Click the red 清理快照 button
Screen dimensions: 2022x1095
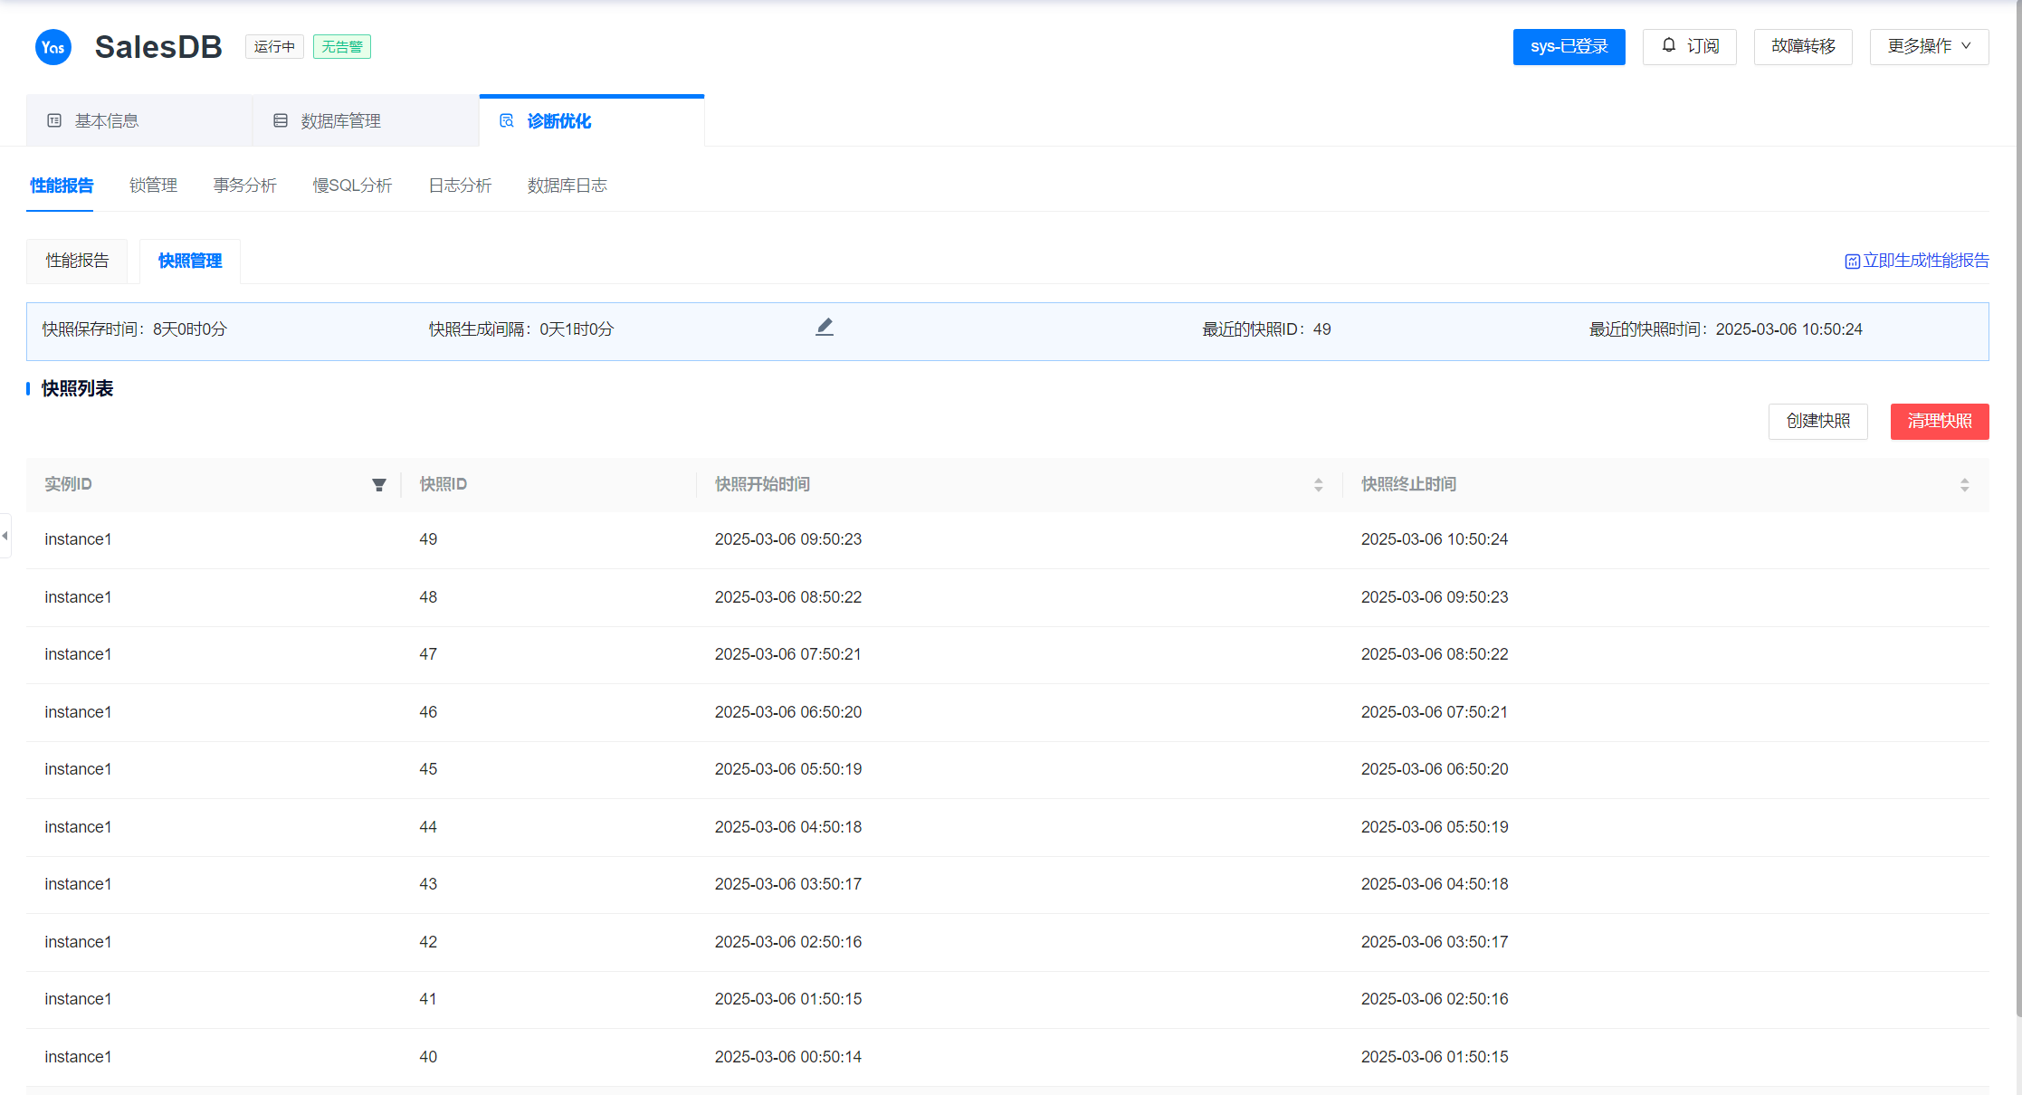click(1939, 421)
